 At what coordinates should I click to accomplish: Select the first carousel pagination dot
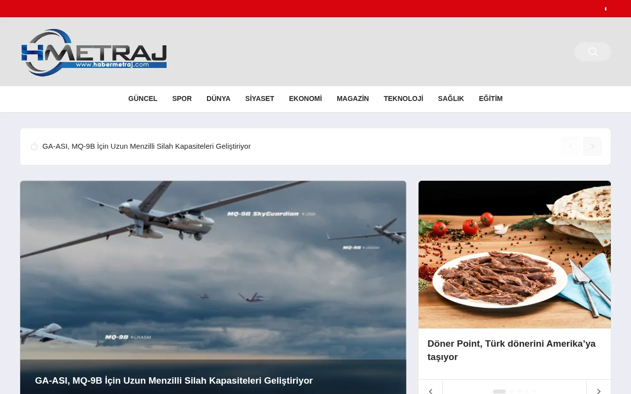tap(499, 392)
